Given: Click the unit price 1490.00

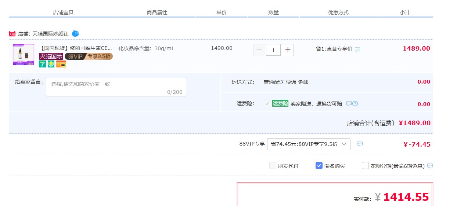Looking at the screenshot, I should [x=222, y=48].
